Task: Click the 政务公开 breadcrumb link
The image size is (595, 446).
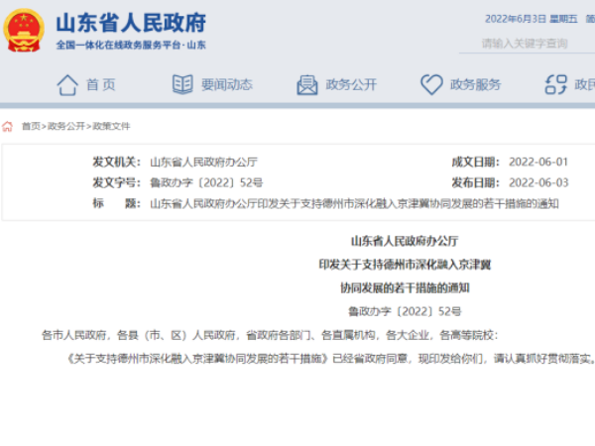Action: click(65, 127)
